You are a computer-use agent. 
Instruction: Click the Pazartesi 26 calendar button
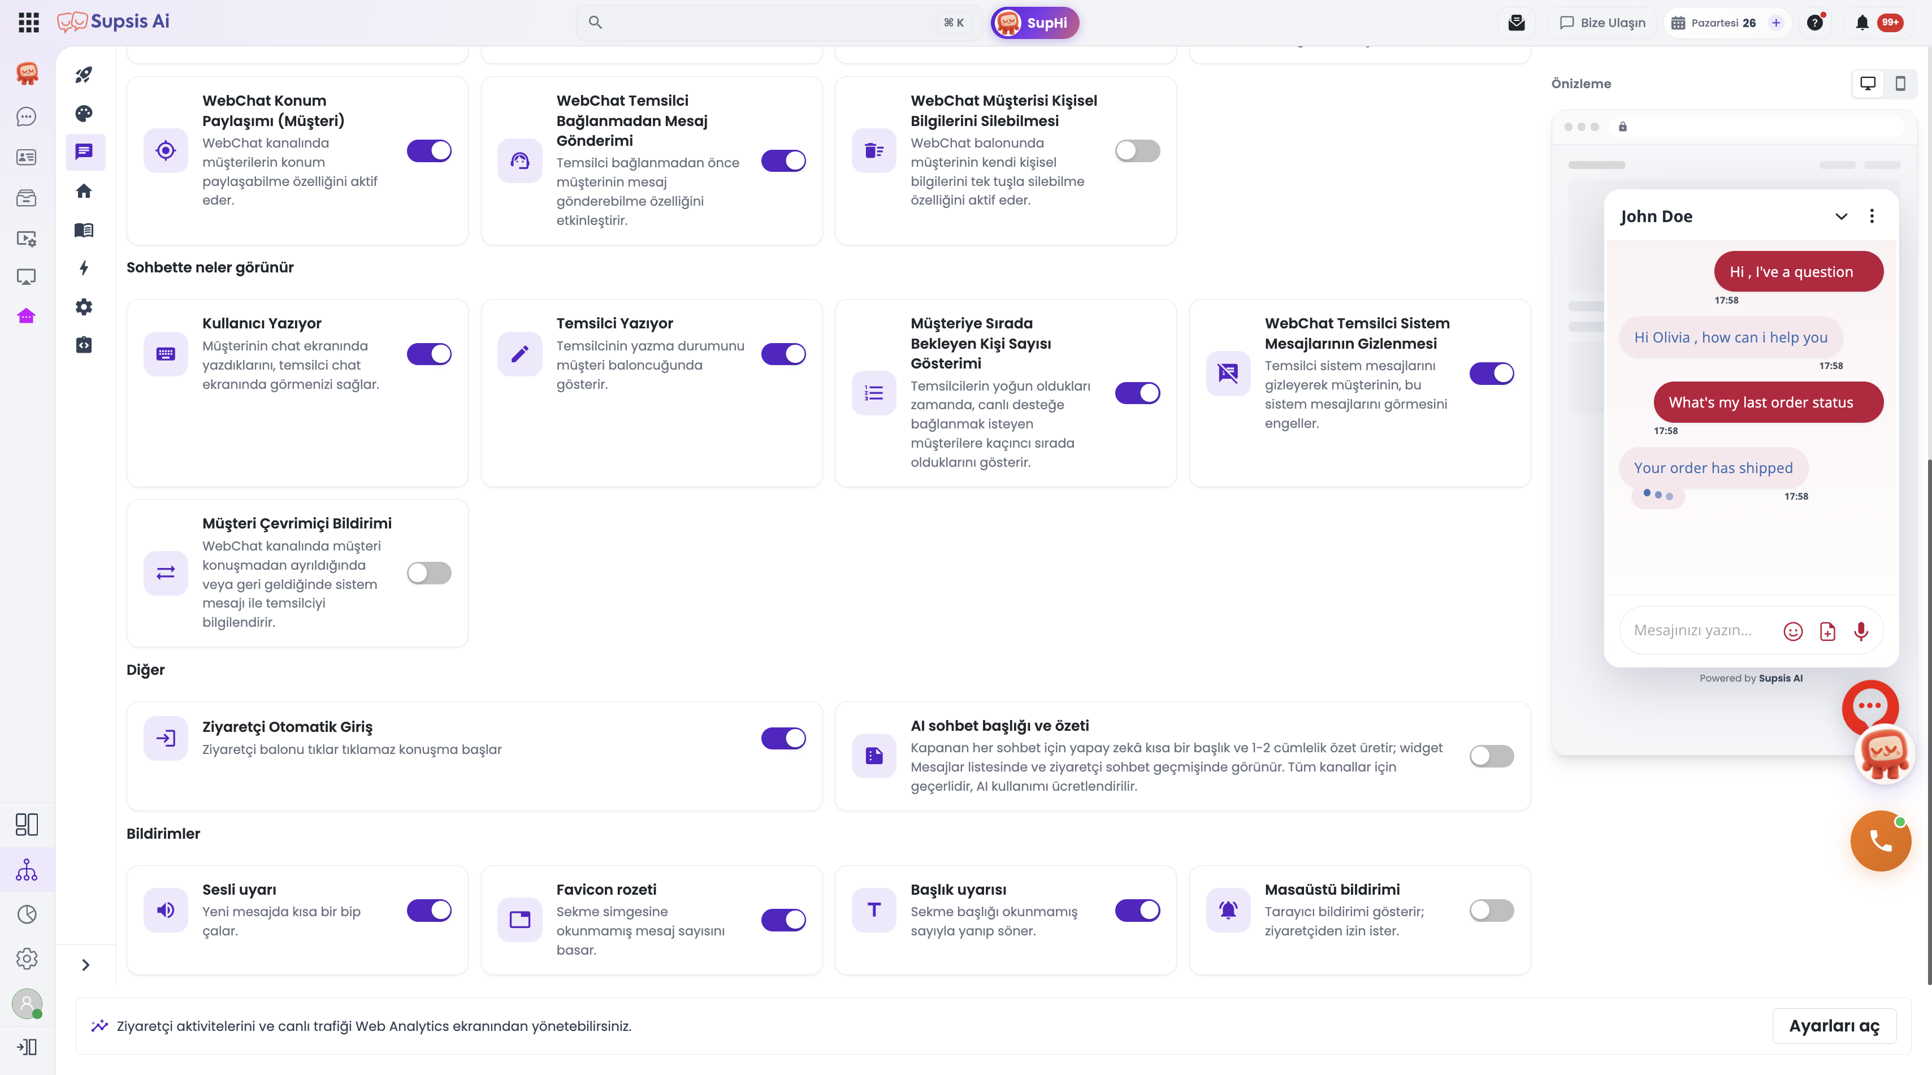tap(1726, 23)
